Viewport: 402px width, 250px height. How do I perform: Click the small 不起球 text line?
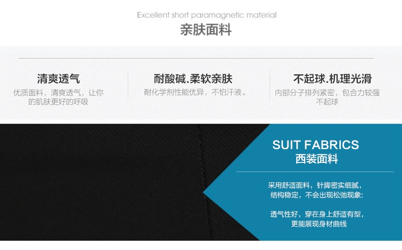[x=327, y=102]
